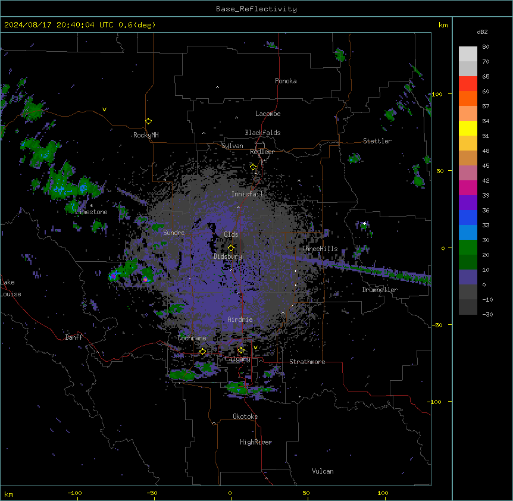Click the Base_Reflectivity title
This screenshot has height=501, width=513.
(x=256, y=9)
